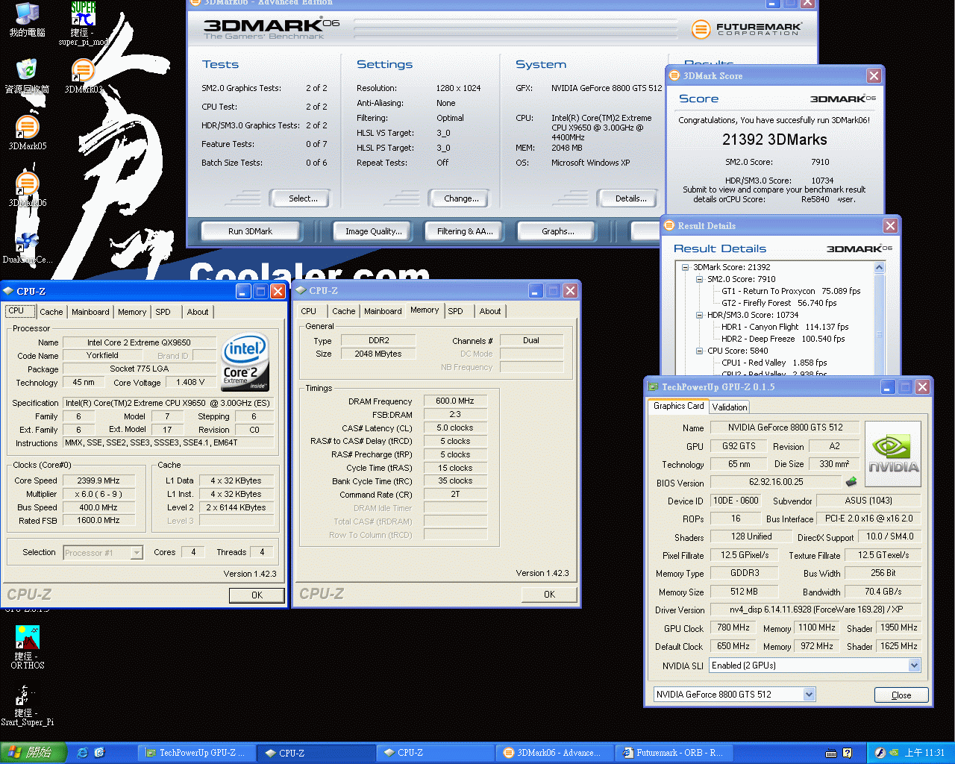Select GT2 - Firefly Forest result row

(x=779, y=303)
